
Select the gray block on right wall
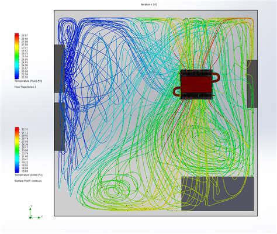(252, 84)
